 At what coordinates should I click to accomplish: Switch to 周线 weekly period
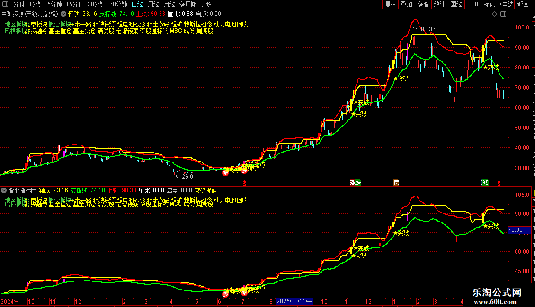click(153, 4)
